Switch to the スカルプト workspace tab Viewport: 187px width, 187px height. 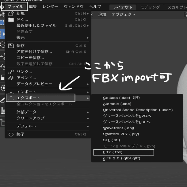tap(177, 7)
